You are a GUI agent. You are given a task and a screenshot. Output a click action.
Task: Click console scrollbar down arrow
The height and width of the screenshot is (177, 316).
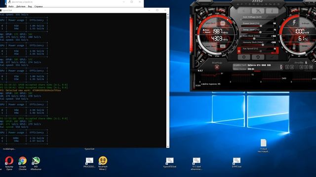(x=168, y=147)
